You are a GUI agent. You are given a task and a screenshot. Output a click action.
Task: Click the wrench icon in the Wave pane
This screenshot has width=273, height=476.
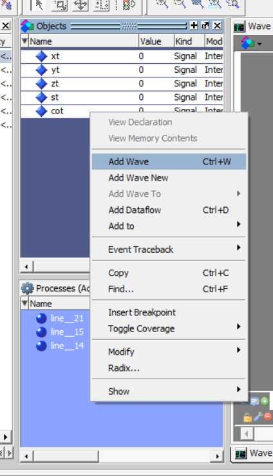click(x=258, y=417)
